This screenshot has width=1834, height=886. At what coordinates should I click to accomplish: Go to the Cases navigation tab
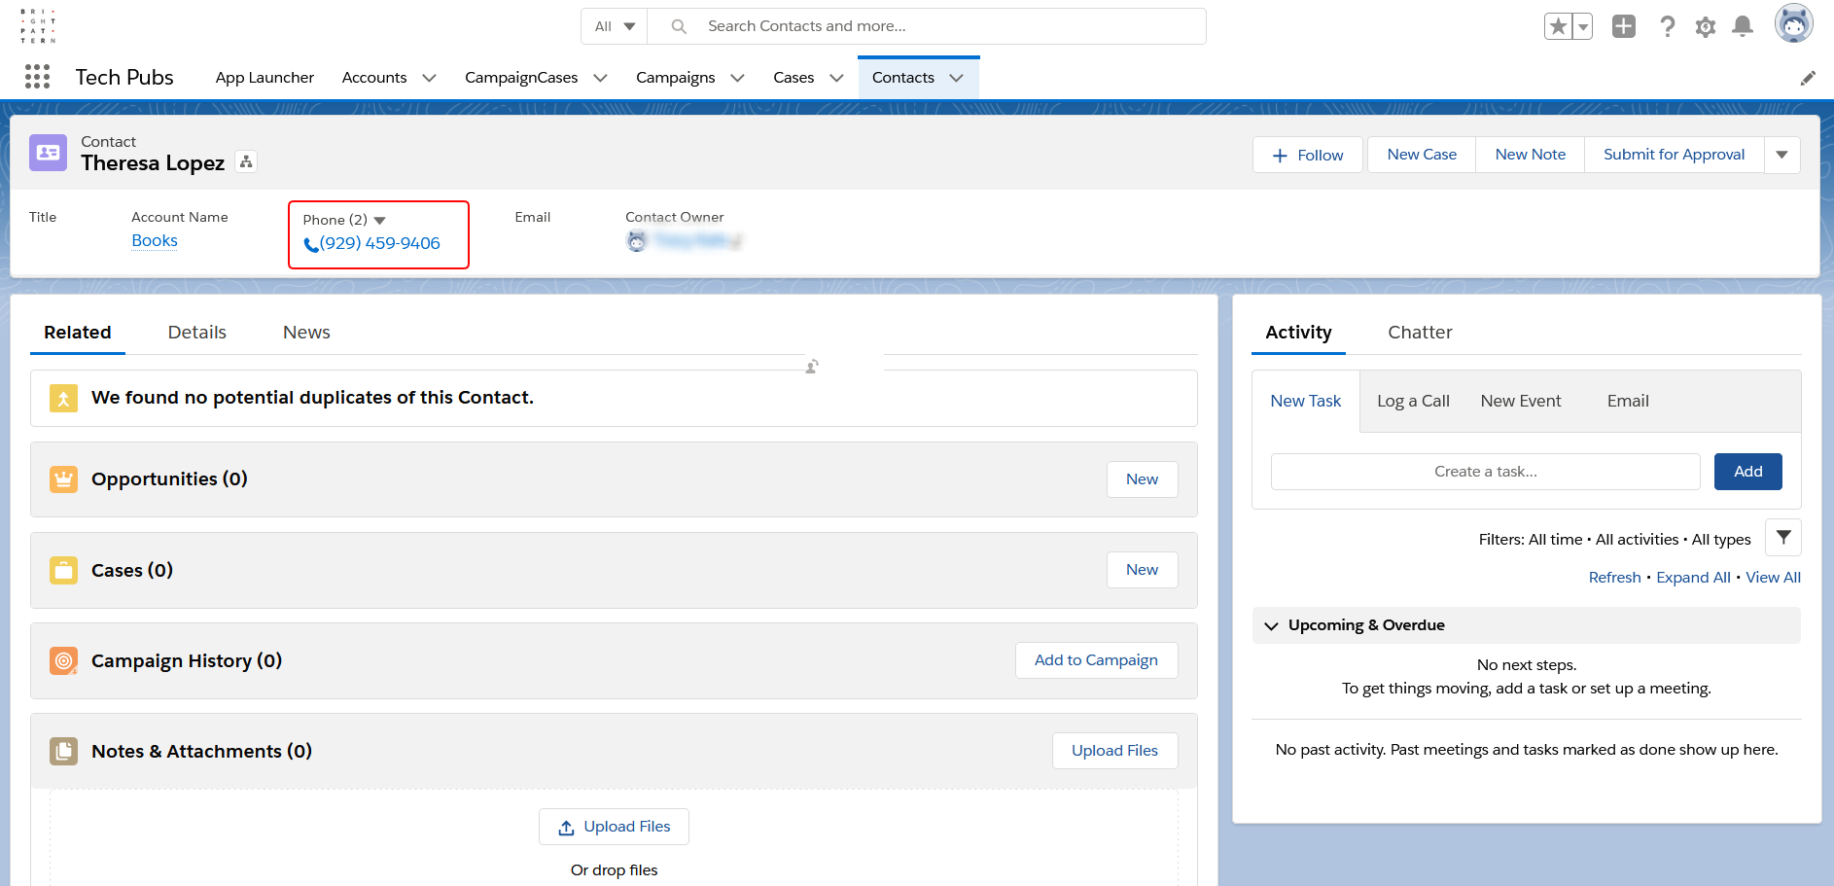(794, 78)
